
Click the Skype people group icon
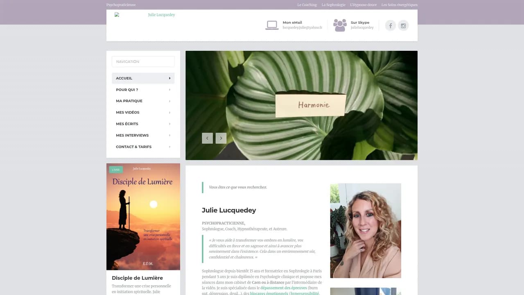340,25
